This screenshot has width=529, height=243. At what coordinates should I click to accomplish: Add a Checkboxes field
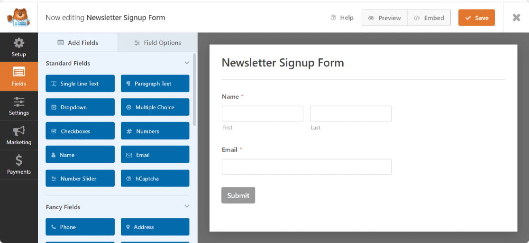[x=80, y=131]
